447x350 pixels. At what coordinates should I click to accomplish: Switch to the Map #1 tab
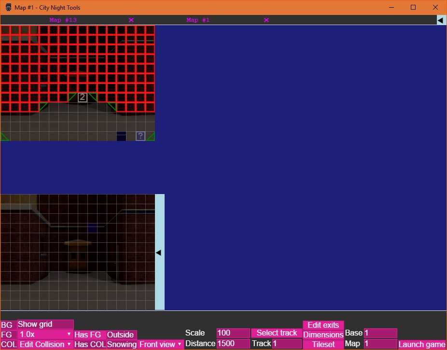(198, 20)
